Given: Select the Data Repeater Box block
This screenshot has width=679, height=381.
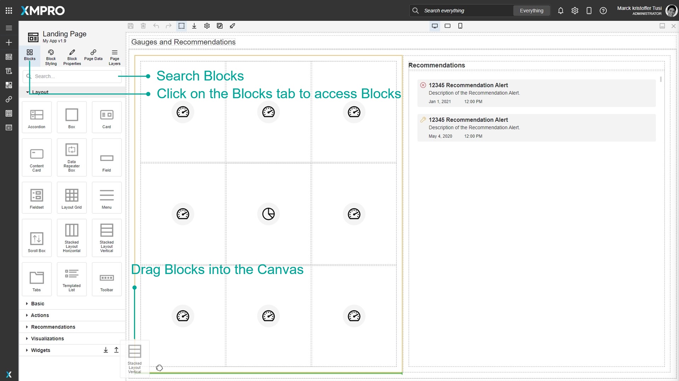Looking at the screenshot, I should pos(72,157).
